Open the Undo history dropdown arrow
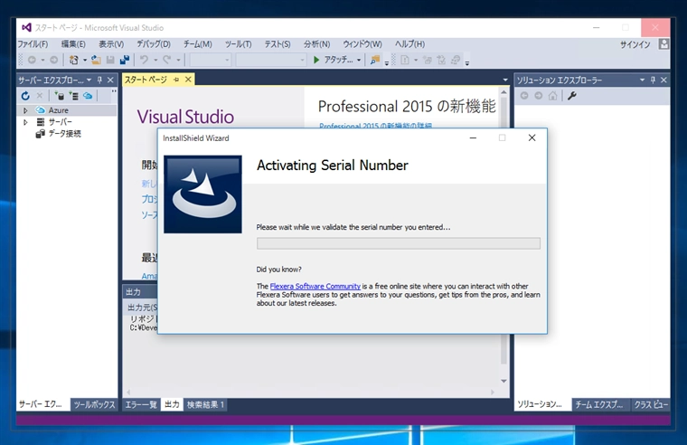Screen dimensions: 687x445 pyautogui.click(x=155, y=60)
